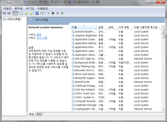The image size is (167, 122).
Task: Sort by the 상태 column header
Action: click(112, 27)
